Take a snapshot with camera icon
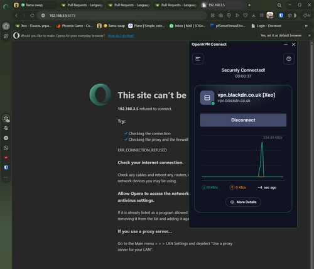The height and width of the screenshot is (269, 314). (221, 15)
